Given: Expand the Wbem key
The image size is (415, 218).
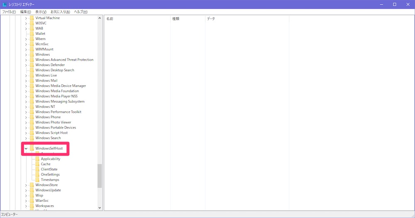Looking at the screenshot, I should (26, 39).
